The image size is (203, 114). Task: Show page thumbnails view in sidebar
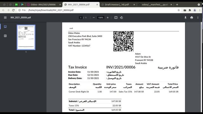[5, 27]
